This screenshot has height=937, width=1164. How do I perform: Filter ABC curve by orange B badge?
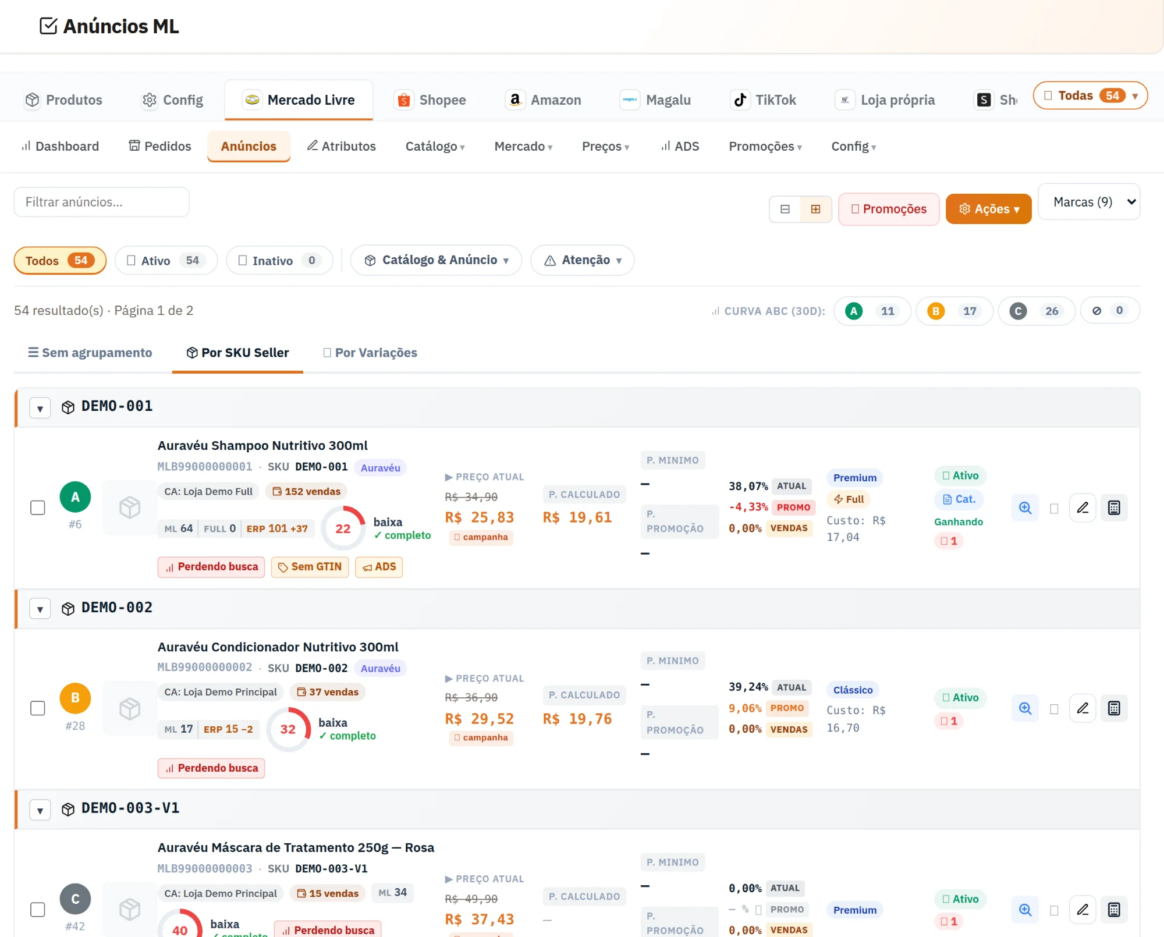pyautogui.click(x=954, y=311)
